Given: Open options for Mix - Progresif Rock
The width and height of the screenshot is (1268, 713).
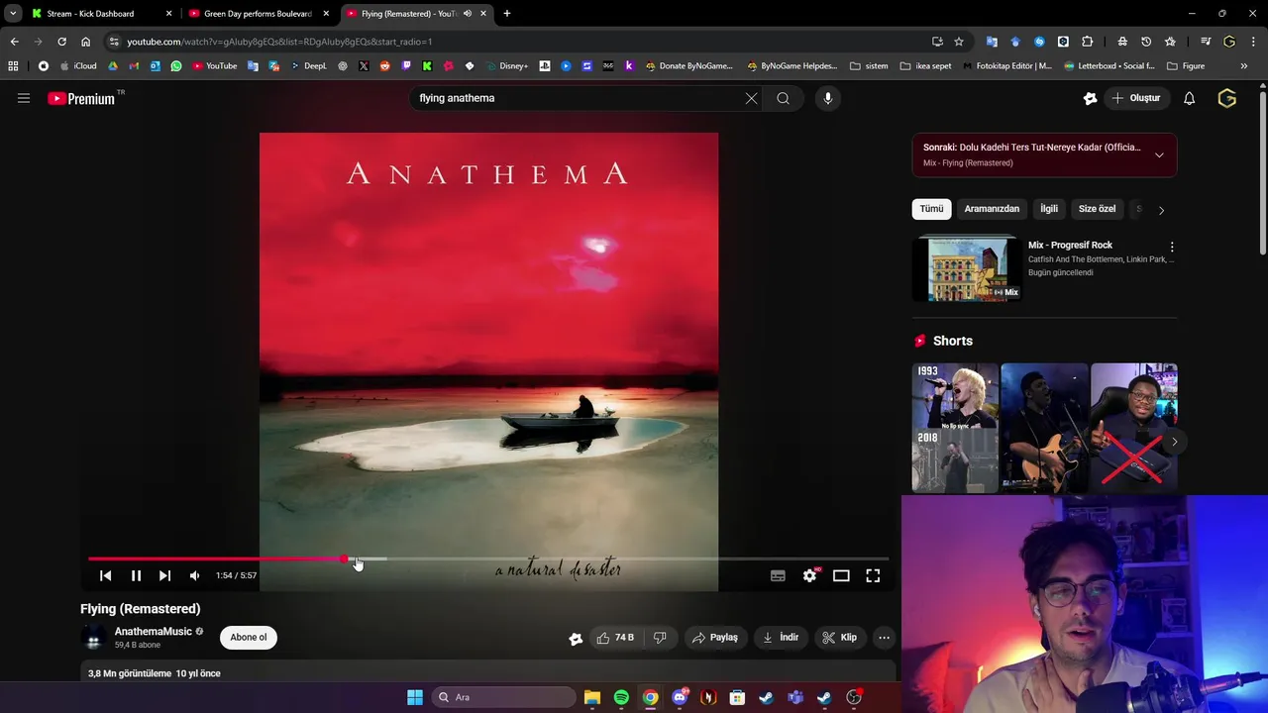Looking at the screenshot, I should (1172, 247).
